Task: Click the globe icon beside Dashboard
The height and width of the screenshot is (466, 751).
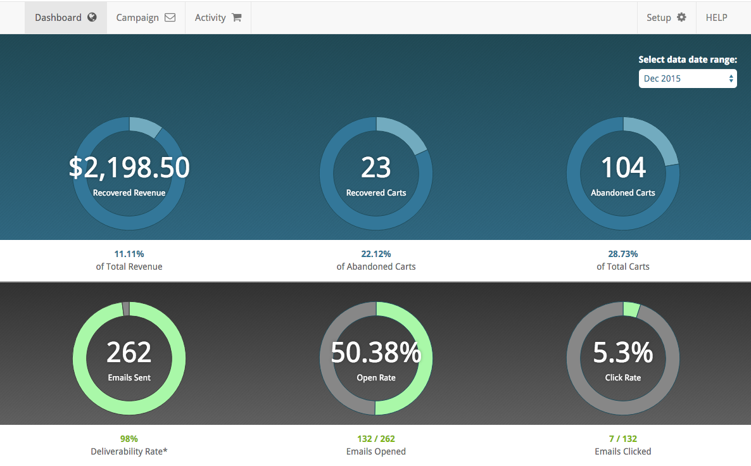Action: click(92, 17)
